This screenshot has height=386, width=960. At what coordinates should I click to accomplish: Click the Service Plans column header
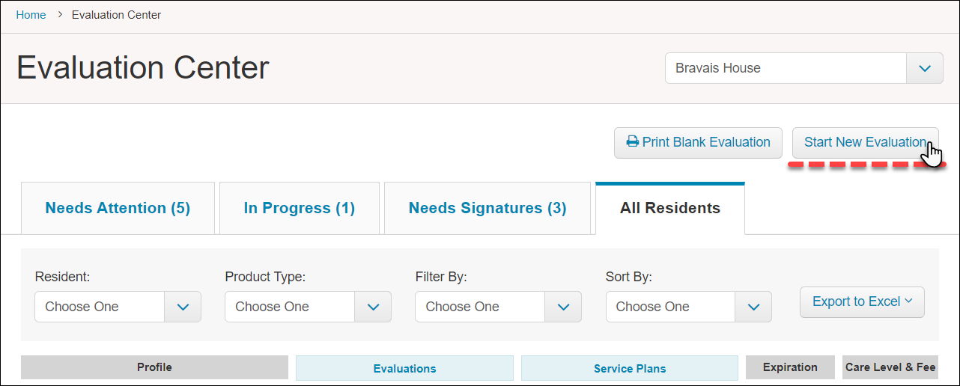pos(630,368)
